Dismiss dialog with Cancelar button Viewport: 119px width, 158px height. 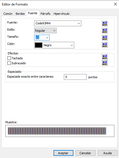click(85, 153)
